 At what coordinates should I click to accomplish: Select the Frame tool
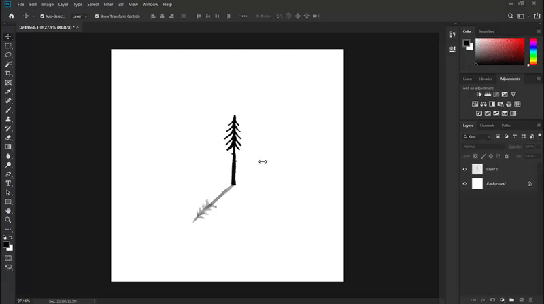tap(8, 82)
